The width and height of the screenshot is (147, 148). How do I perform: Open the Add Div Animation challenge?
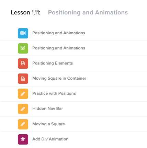coord(50,139)
